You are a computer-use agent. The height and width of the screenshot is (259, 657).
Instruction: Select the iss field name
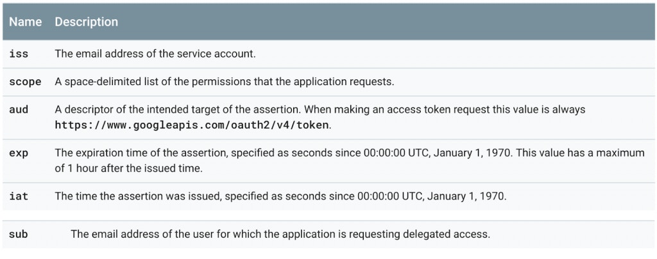click(19, 54)
